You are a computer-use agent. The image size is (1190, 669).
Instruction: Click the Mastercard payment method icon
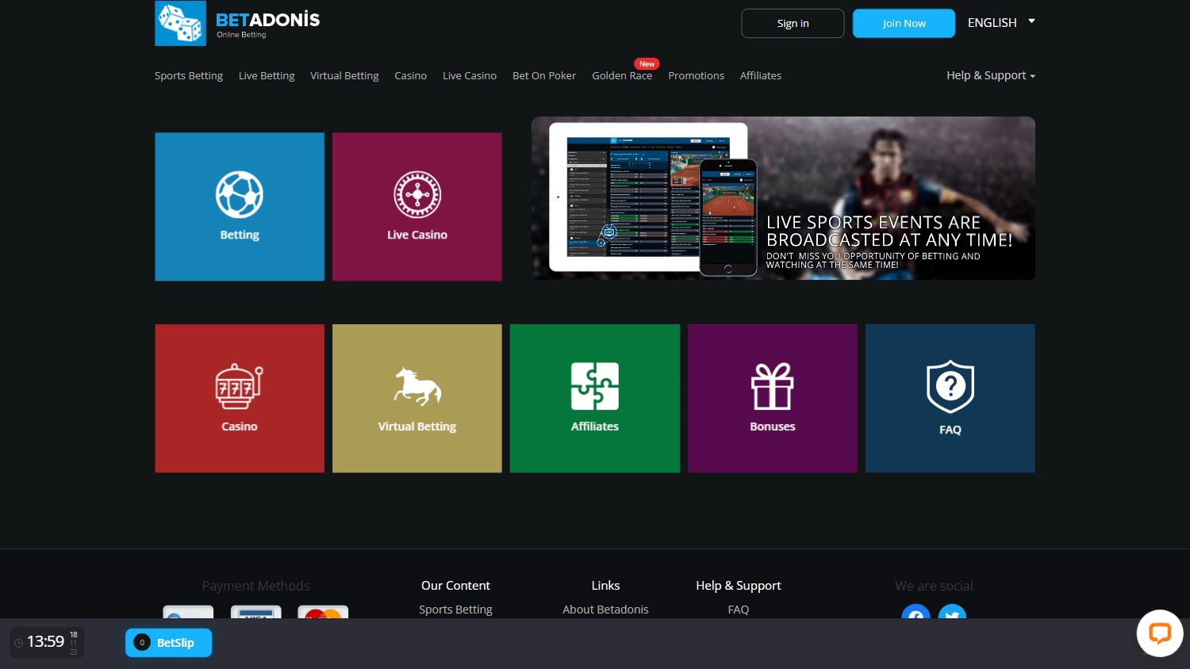tap(323, 612)
